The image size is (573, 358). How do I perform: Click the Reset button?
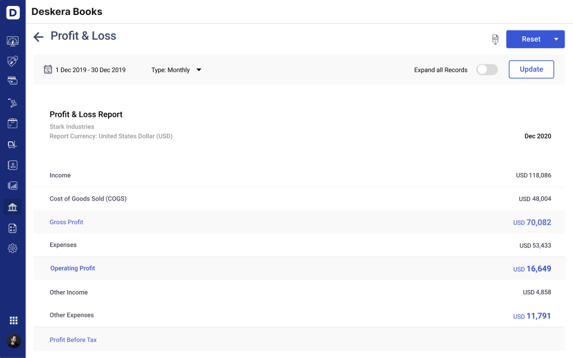(x=531, y=39)
